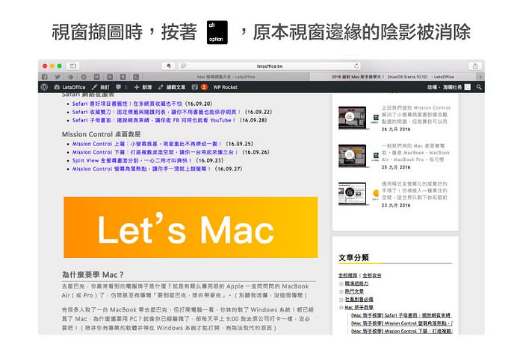Open sidebar post thumbnail dated 23 九月 2016
The image size is (523, 360).
[x=352, y=194]
